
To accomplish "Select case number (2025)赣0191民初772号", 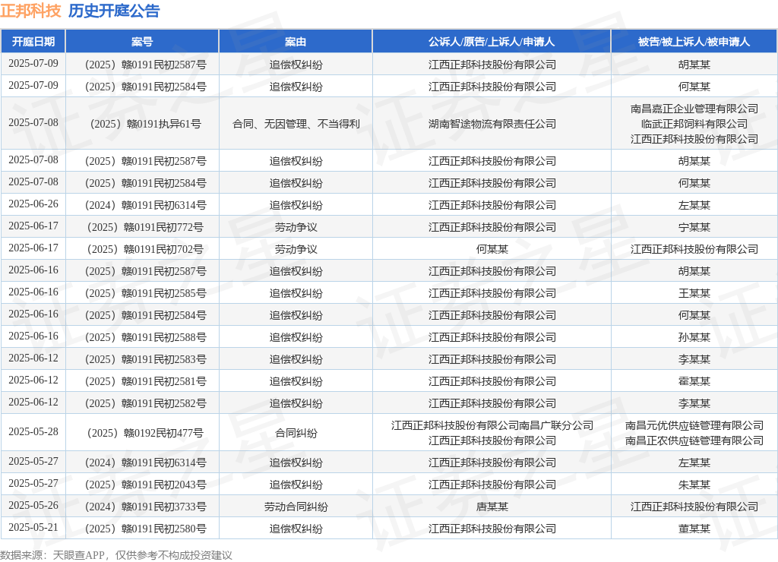I will (x=145, y=227).
